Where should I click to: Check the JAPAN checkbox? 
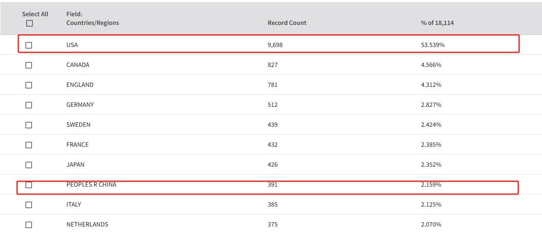(29, 165)
